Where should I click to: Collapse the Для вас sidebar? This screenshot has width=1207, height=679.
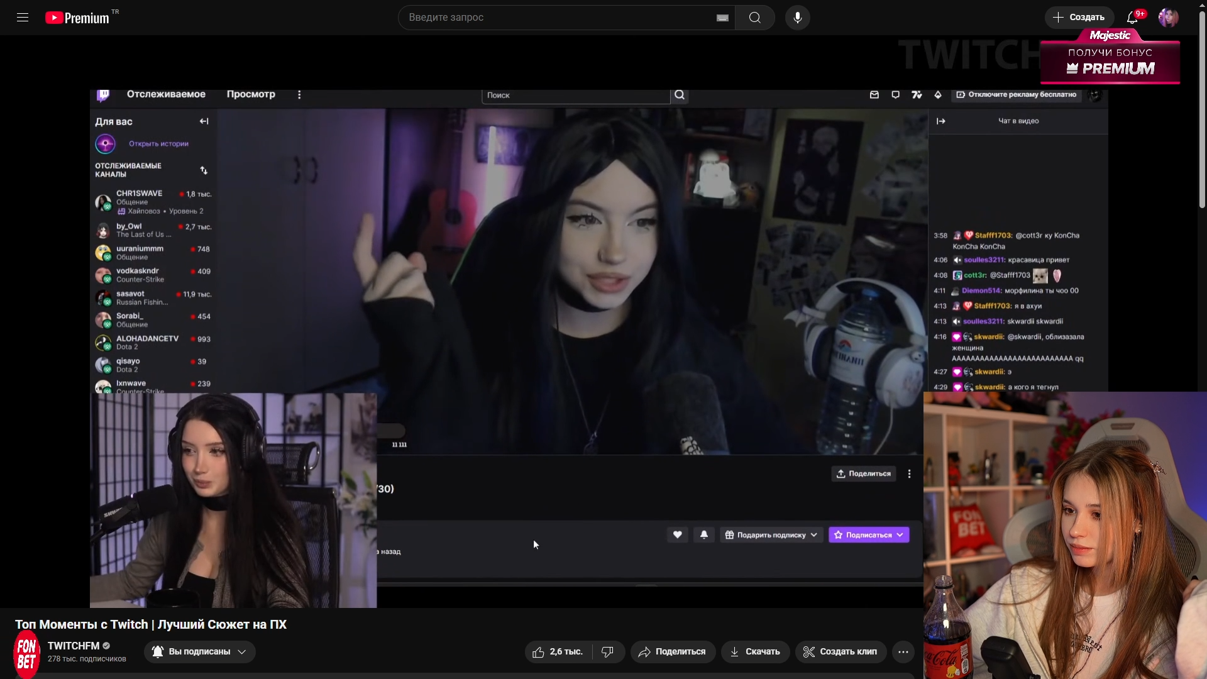[x=204, y=121]
